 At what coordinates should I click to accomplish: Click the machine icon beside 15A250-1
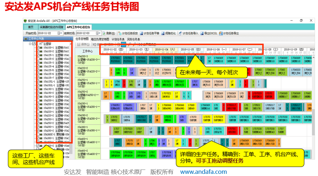41,119
